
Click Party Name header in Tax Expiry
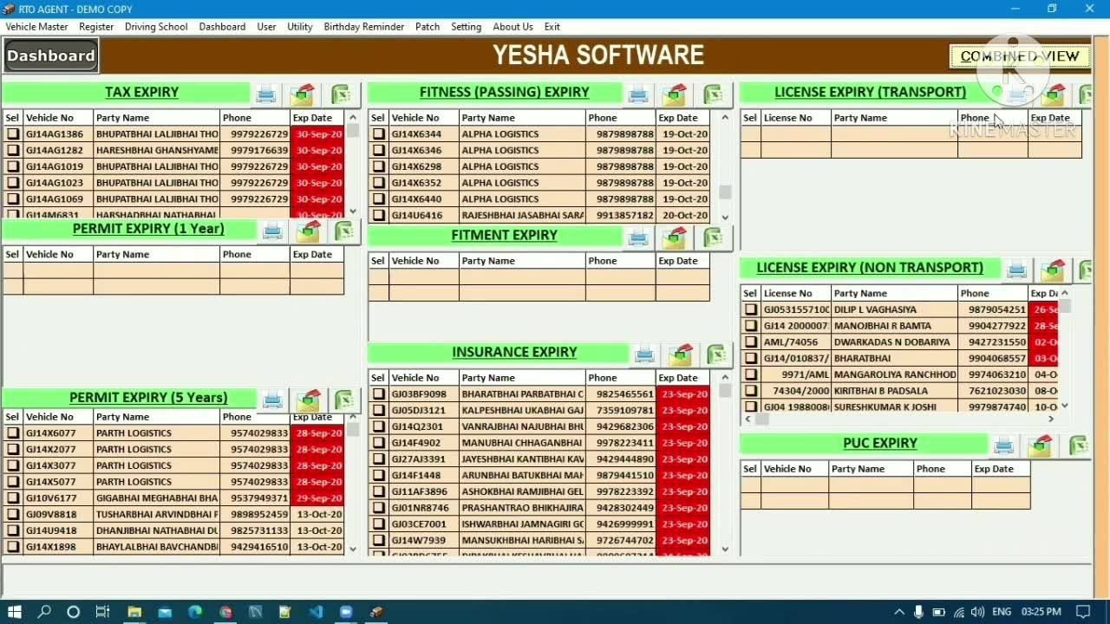(156, 118)
